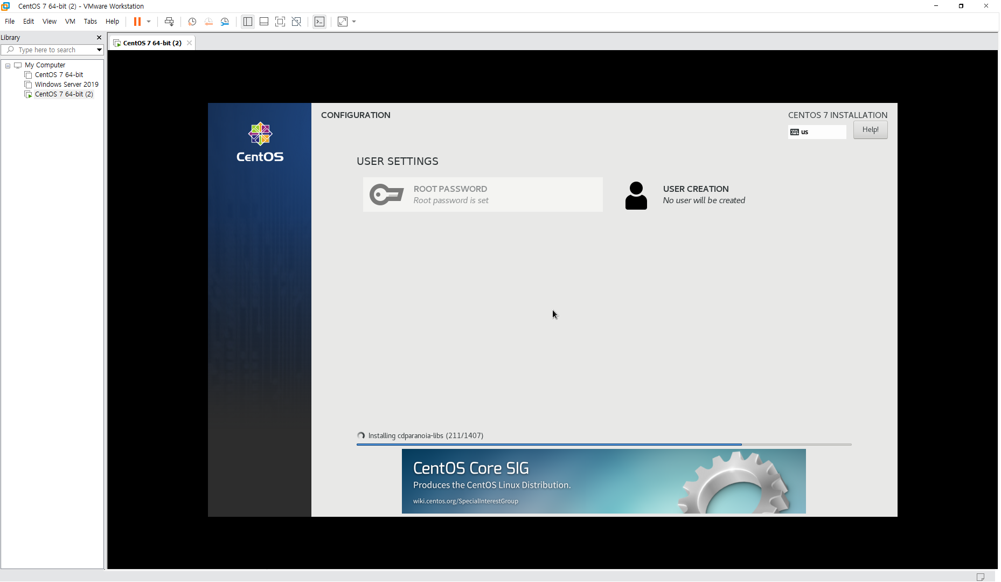Screen dimensions: 1001x582
Task: Click the Help! button in installer
Action: (x=870, y=130)
